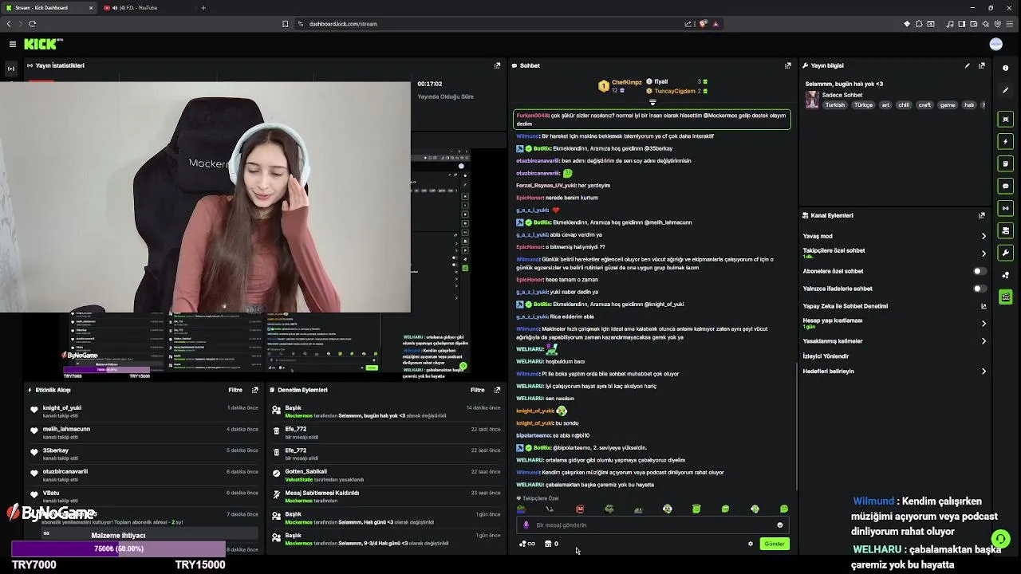Toggle the stream preview sidebar icon

[x=1005, y=119]
